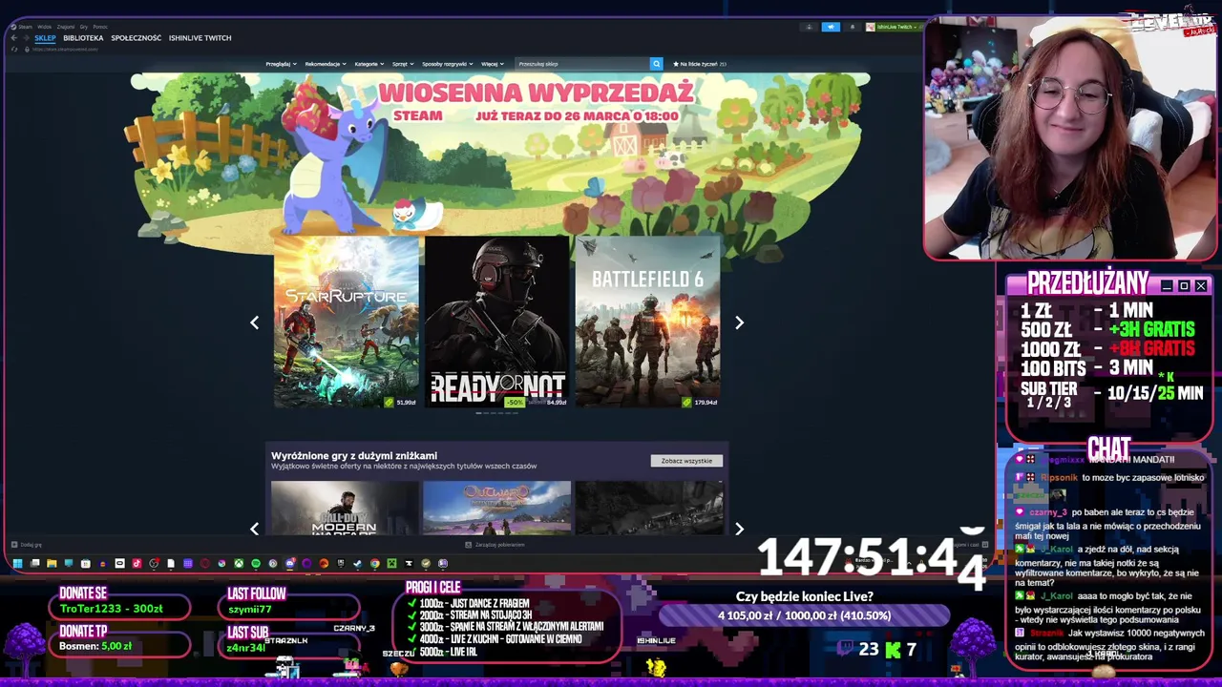Open the Pomoc menu

(x=100, y=27)
